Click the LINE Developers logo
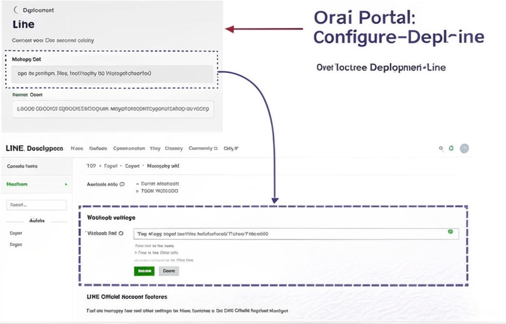 point(34,148)
